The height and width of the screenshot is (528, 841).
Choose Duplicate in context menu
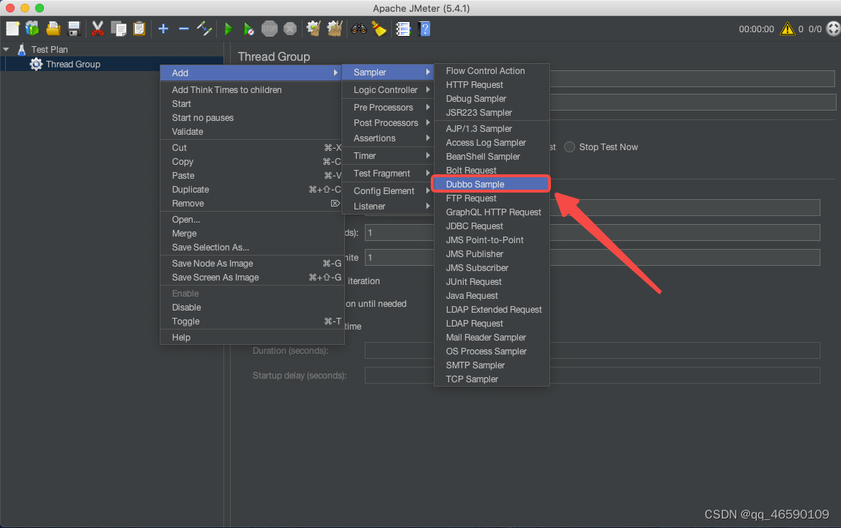pyautogui.click(x=252, y=189)
